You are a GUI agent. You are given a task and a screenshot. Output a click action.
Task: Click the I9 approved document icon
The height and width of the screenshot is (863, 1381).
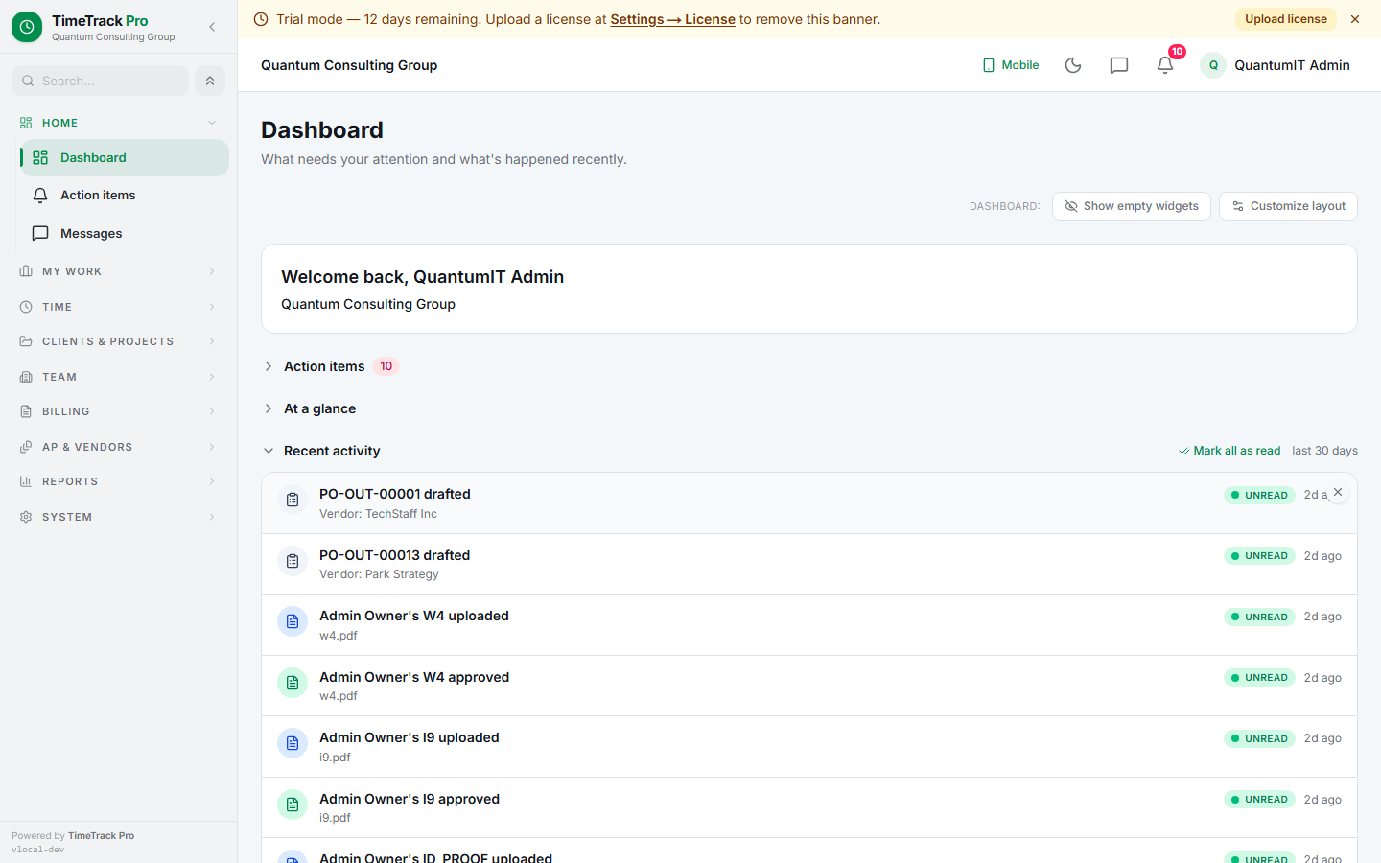pyautogui.click(x=293, y=805)
